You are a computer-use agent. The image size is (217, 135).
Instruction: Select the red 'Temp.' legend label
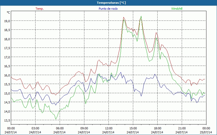pyautogui.click(x=40, y=9)
